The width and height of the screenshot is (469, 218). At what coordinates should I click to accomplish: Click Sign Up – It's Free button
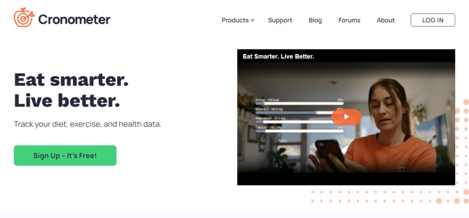coord(65,155)
